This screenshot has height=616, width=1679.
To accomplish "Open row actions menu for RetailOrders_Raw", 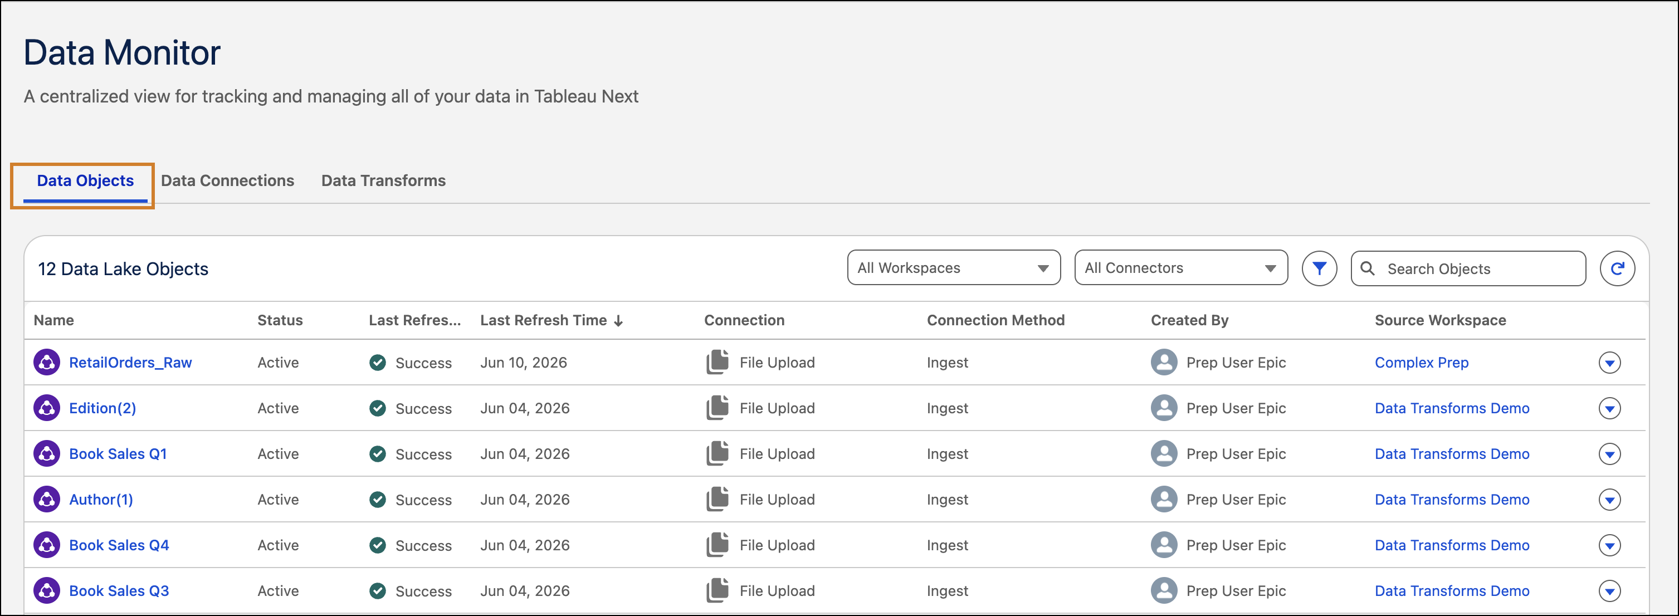I will (x=1609, y=363).
